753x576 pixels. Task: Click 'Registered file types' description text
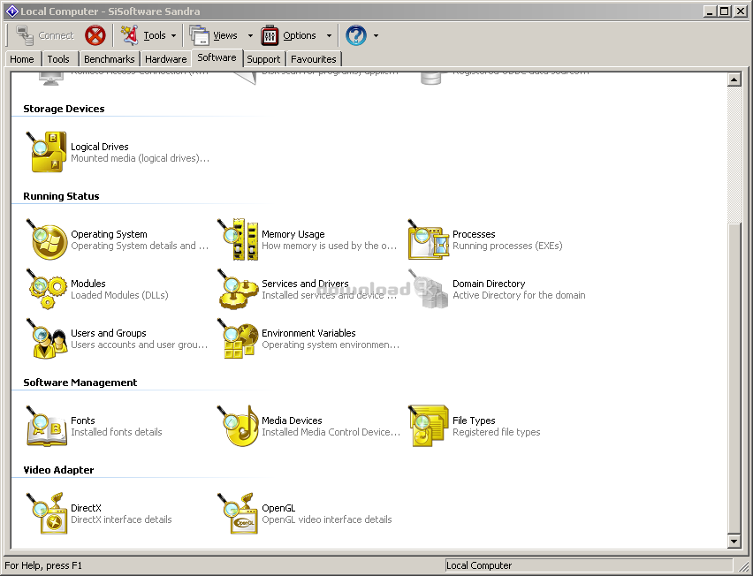point(496,432)
